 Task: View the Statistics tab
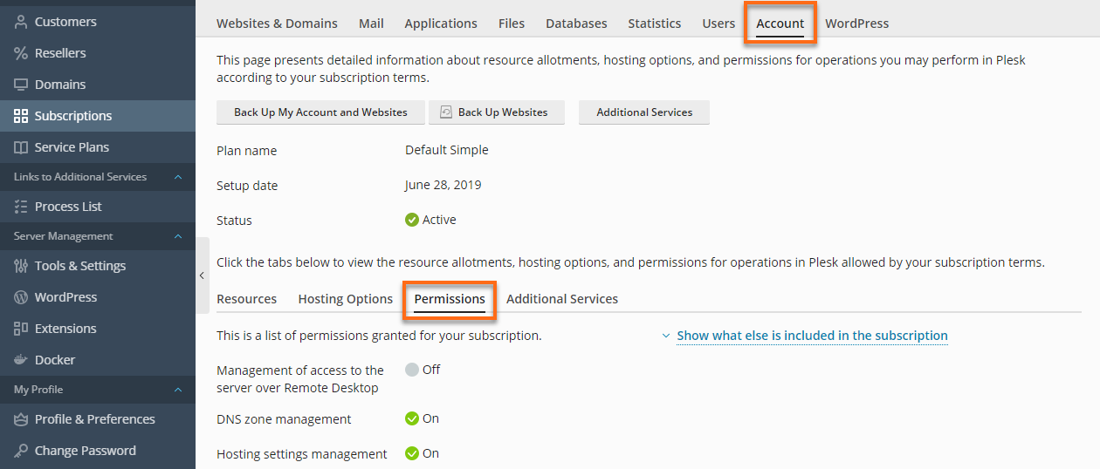point(655,24)
